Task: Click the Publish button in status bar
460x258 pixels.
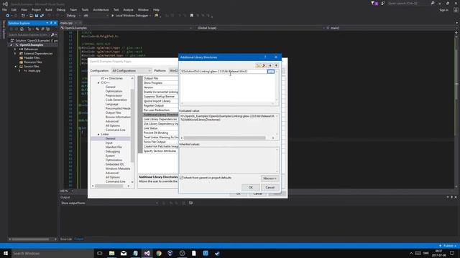Action: tap(448, 246)
